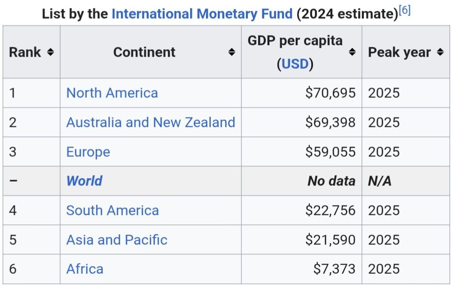Open citation reference number 6
The image size is (452, 289).
click(x=405, y=11)
